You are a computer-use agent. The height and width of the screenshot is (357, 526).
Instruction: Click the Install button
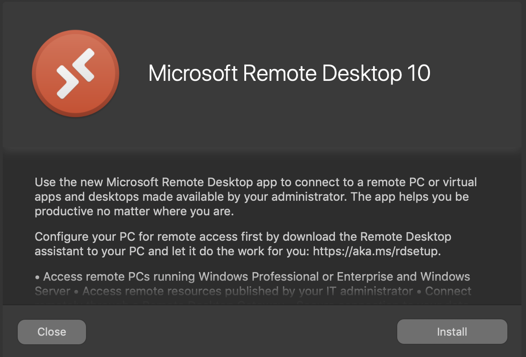[x=452, y=332]
